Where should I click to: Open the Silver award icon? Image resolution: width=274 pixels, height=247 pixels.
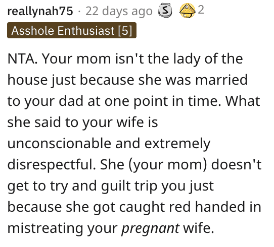point(165,11)
